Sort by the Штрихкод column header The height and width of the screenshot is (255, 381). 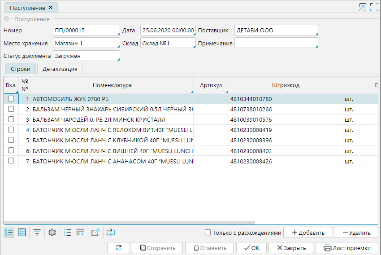click(286, 85)
